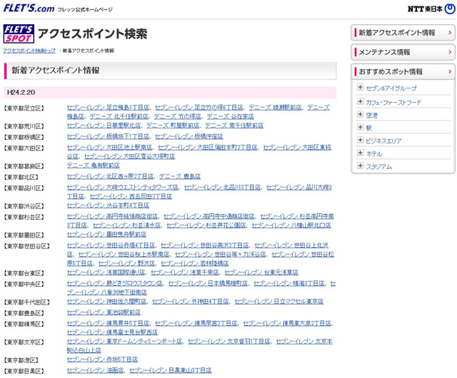Image resolution: width=457 pixels, height=378 pixels.
Task: Open セブン-イレブン 八幡山駅北口店 link
Action: tap(291, 225)
